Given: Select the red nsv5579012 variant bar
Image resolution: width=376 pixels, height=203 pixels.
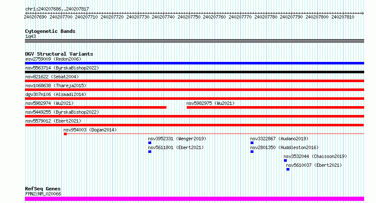Looking at the screenshot, I should point(194,125).
